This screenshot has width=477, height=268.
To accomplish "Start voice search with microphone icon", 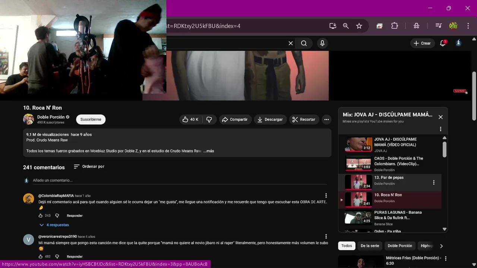I will pos(322,43).
